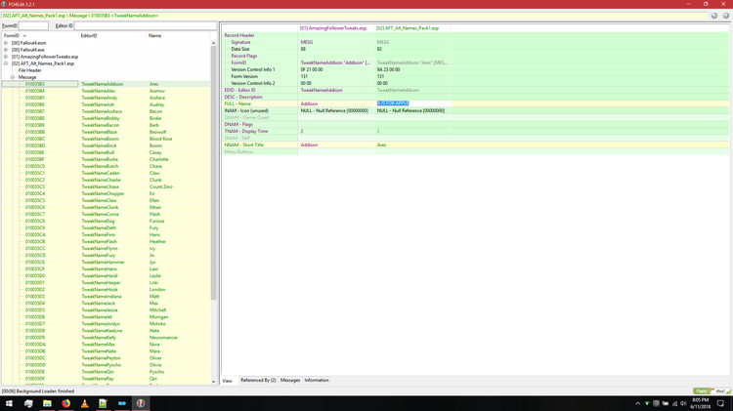This screenshot has width=733, height=411.
Task: Click the green Flattr button
Action: (x=701, y=390)
